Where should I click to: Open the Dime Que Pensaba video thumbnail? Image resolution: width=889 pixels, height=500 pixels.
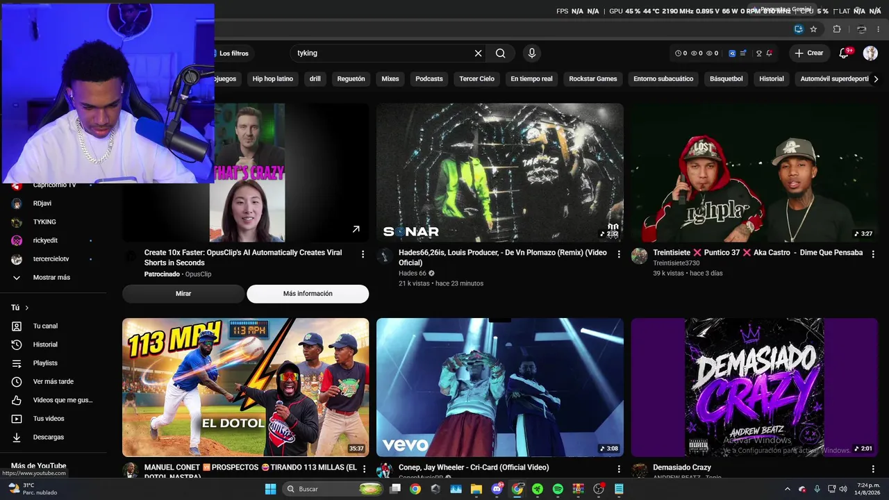coord(754,172)
